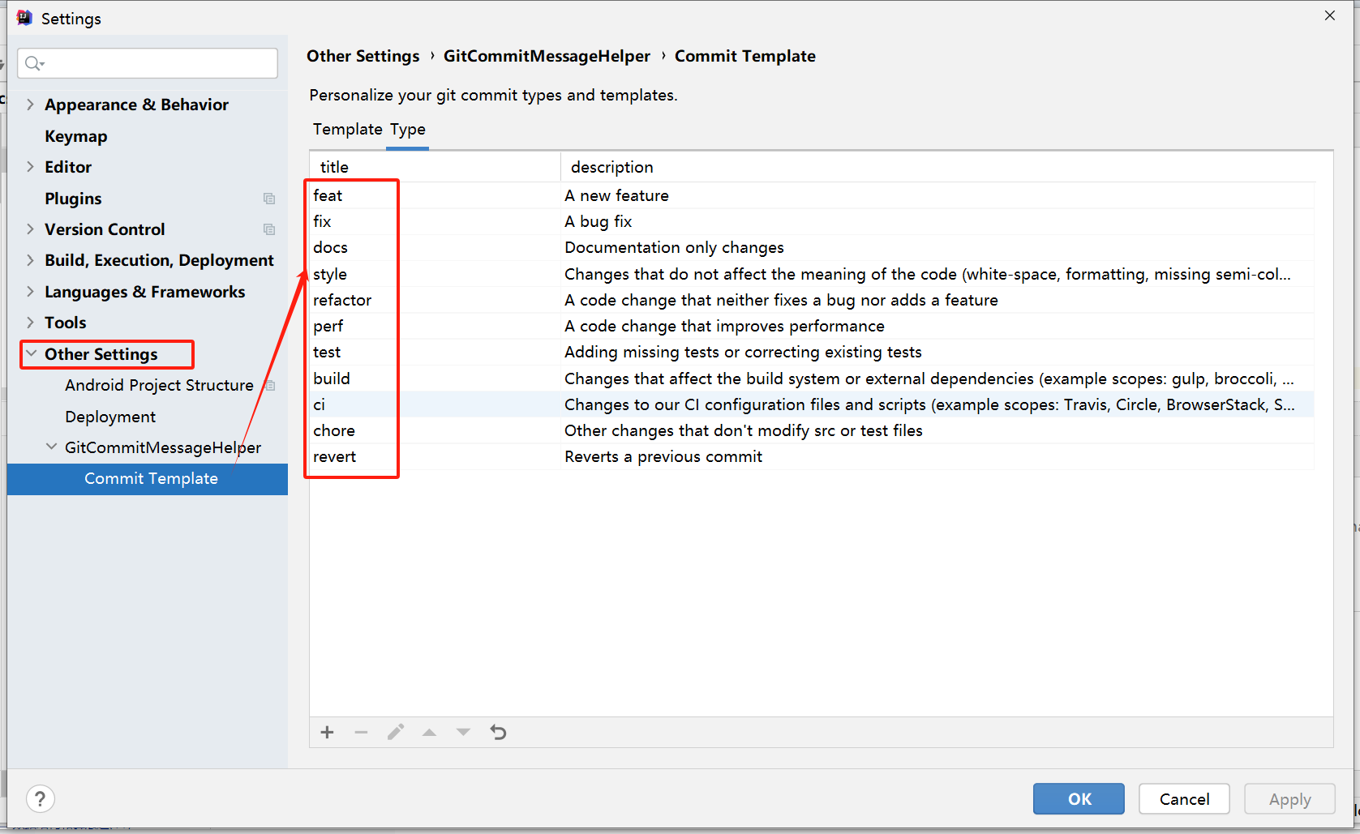Switch to the Template tab
The image size is (1360, 834).
(347, 129)
